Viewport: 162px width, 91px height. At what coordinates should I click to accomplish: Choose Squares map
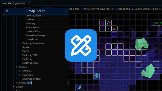26,47
